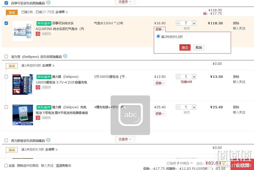Expand 促销 options for the ¥25.40 charger
This screenshot has height=170, width=254.
pos(160,114)
